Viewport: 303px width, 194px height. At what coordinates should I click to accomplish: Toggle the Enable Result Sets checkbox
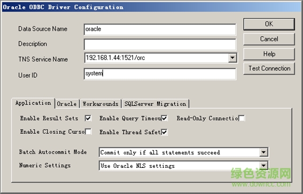88,118
